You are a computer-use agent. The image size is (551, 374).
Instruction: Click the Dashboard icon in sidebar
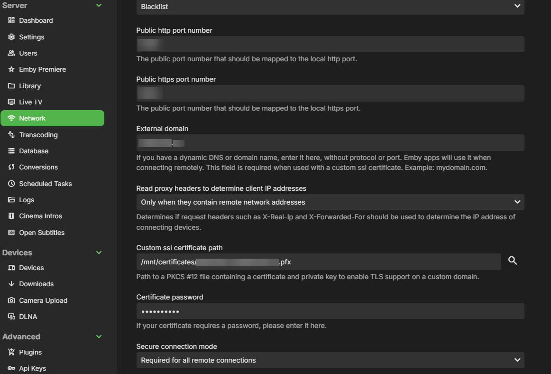pyautogui.click(x=11, y=20)
